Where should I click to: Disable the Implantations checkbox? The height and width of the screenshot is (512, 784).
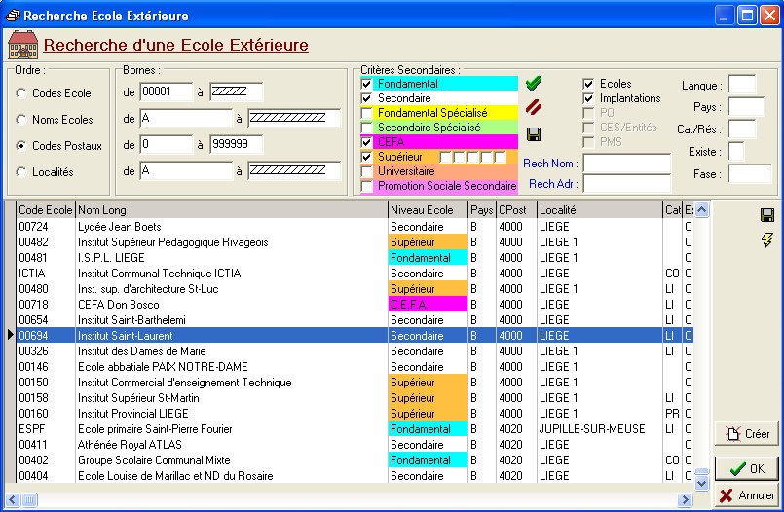click(588, 98)
